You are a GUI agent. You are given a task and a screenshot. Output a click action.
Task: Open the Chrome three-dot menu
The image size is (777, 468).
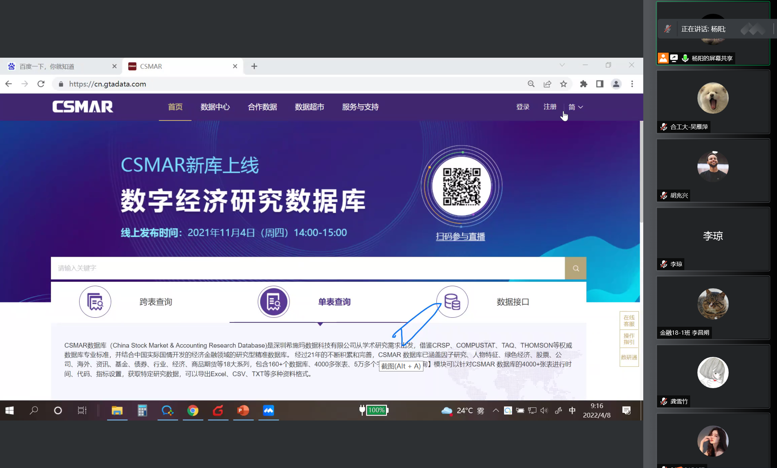click(632, 84)
